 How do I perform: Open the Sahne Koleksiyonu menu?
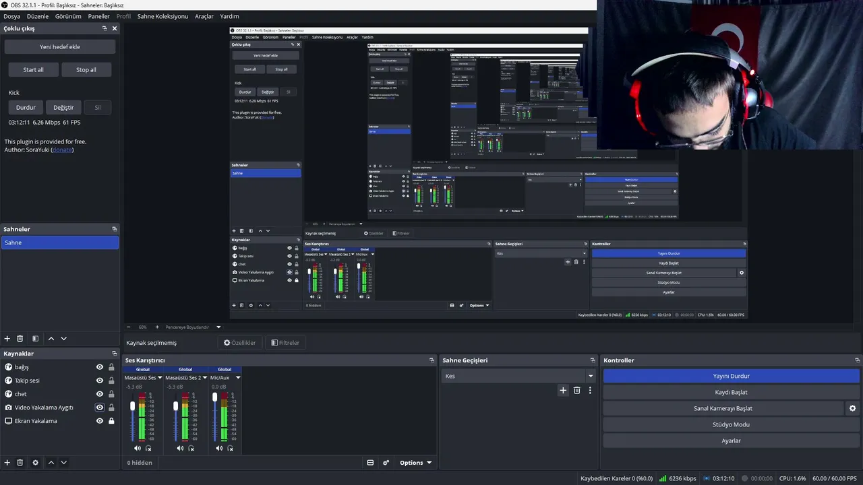(162, 16)
